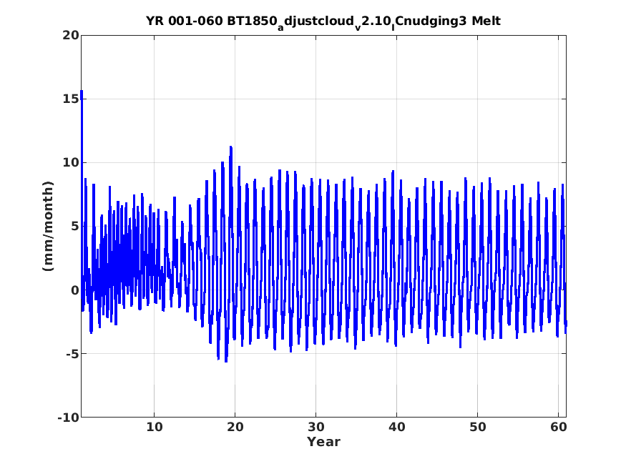Click the plot title 'YR 001-060 BT1850' text
Screen dimensions: 626x469
pyautogui.click(x=212, y=21)
